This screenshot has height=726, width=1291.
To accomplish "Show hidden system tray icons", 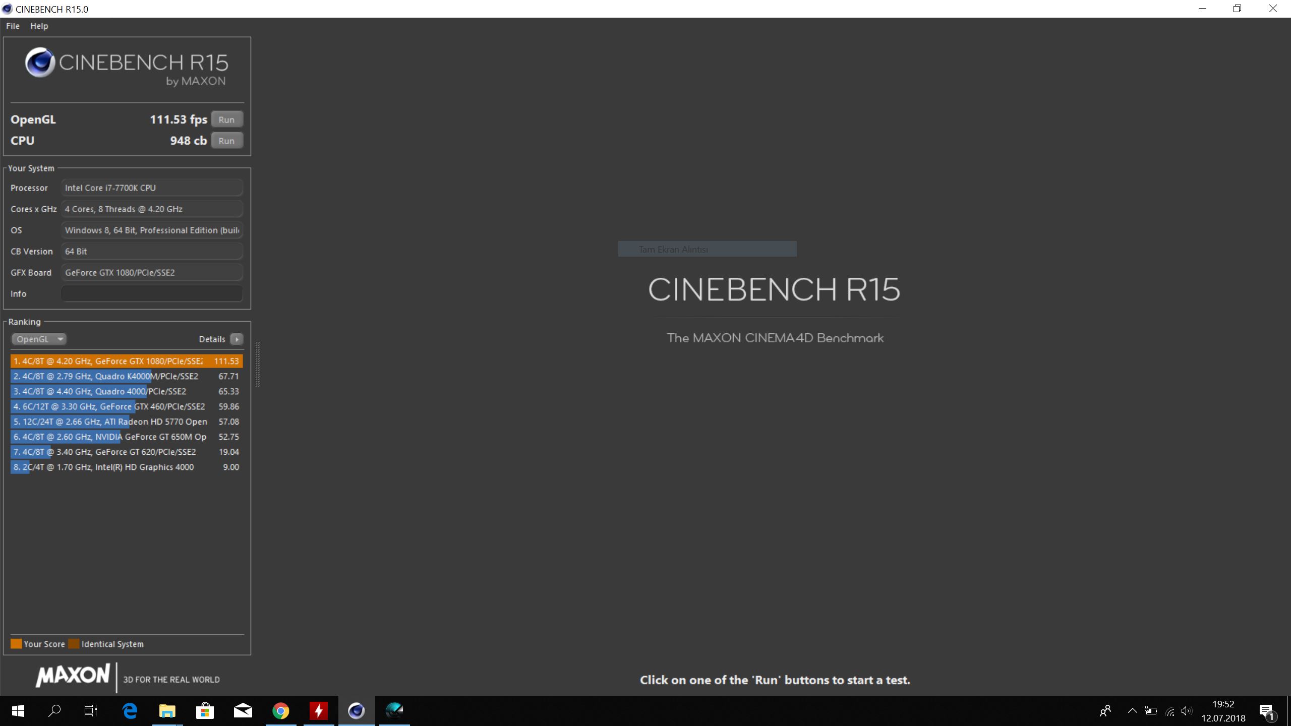I will point(1132,711).
